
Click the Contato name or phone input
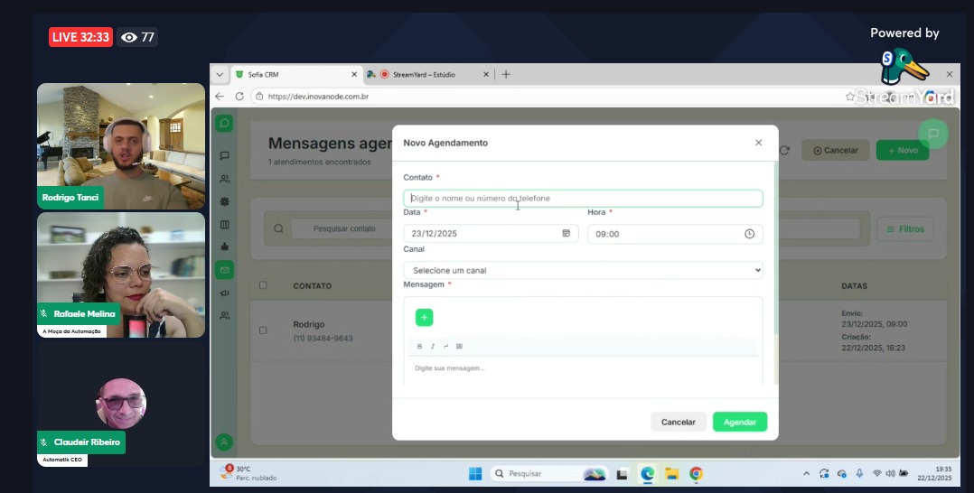(583, 198)
